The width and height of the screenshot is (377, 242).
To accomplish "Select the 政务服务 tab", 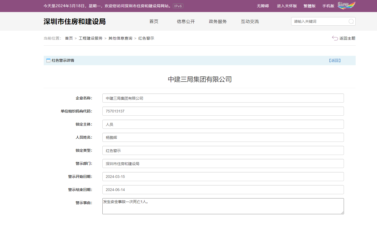I will [218, 21].
